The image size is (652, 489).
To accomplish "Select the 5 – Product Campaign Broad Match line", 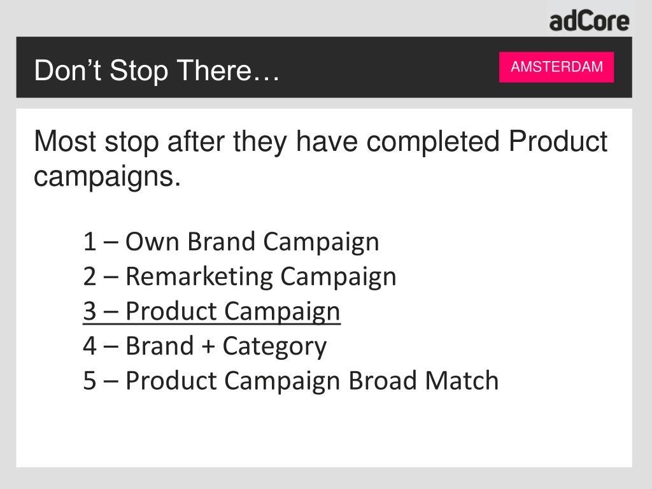I will pyautogui.click(x=290, y=381).
